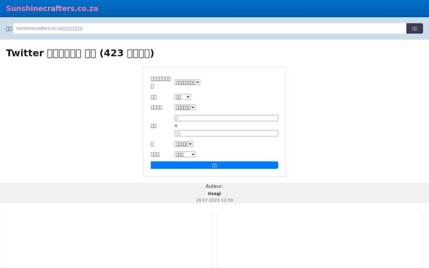Expand the last dropdown above the blue button

coord(185,154)
